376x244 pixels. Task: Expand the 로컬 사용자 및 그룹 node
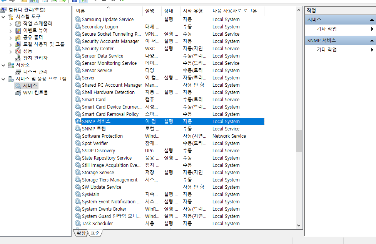click(10, 45)
